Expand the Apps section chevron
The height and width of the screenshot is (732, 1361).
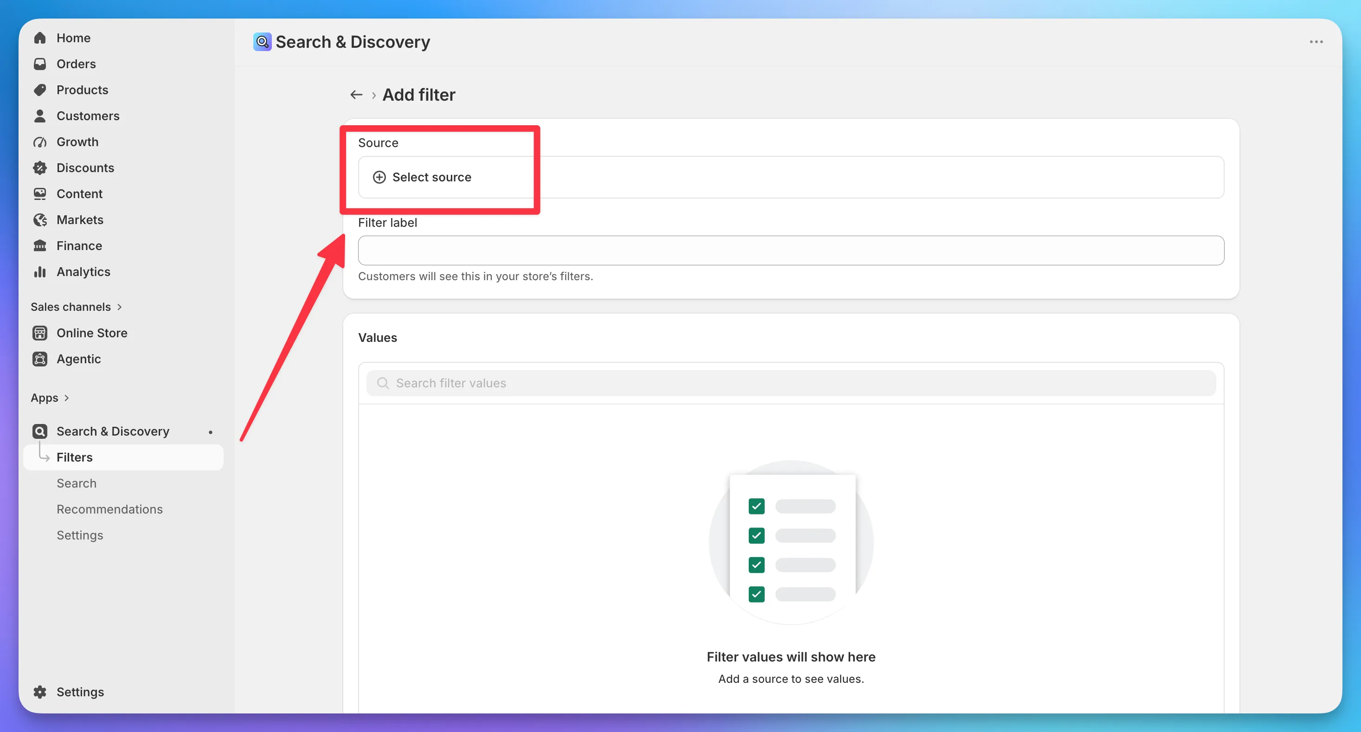(x=67, y=398)
